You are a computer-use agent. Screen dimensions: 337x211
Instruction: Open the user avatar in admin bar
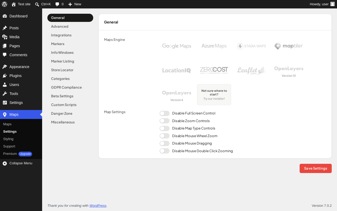tap(333, 4)
